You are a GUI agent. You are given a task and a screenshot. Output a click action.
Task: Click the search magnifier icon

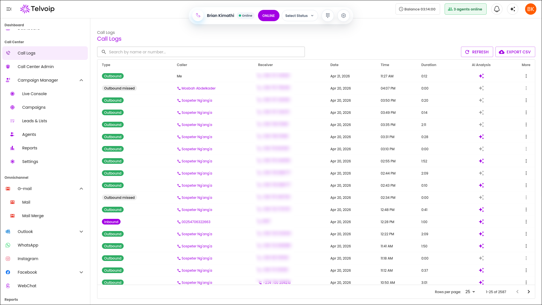[x=104, y=52]
